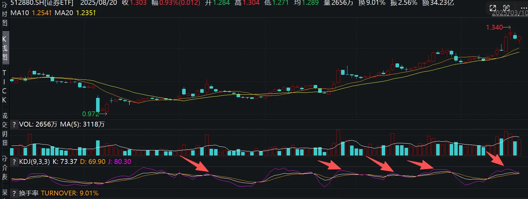The width and height of the screenshot is (528, 199).
Task: Click the 2025/03/10 date label
Action: (x=509, y=13)
